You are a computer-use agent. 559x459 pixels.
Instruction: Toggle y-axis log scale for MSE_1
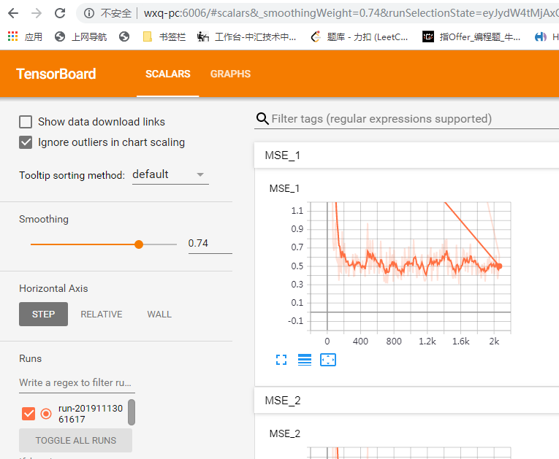click(x=305, y=360)
